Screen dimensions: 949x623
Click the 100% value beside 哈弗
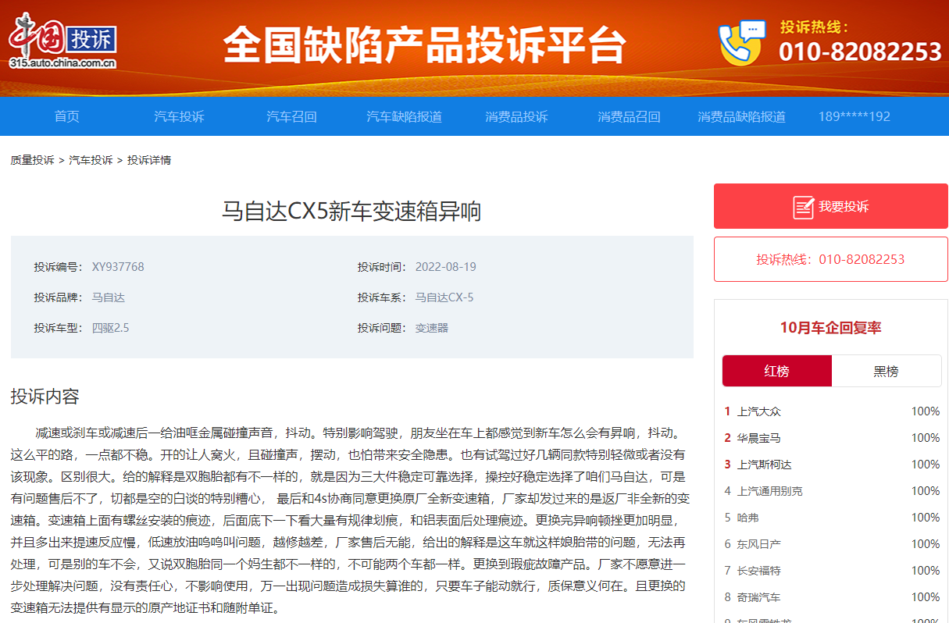point(926,518)
